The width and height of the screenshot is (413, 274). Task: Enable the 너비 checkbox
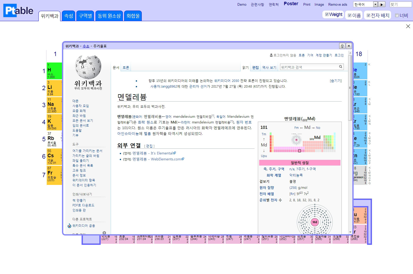397,15
